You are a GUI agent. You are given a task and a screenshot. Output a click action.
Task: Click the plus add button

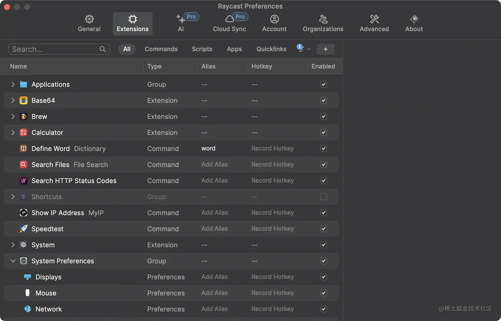click(x=325, y=49)
